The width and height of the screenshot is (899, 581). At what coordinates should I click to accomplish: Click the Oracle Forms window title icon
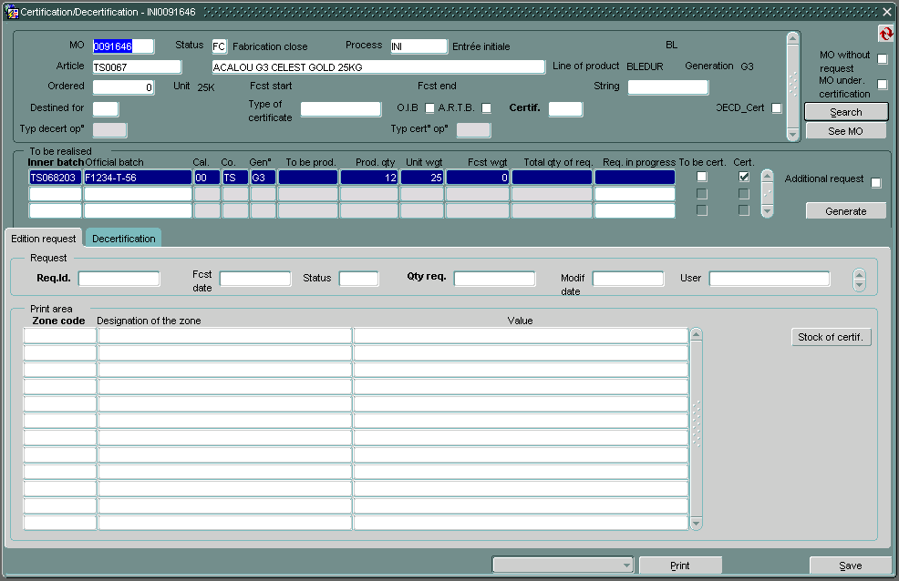coord(12,12)
